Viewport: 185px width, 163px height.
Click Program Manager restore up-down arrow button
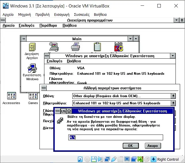[x=182, y=20]
